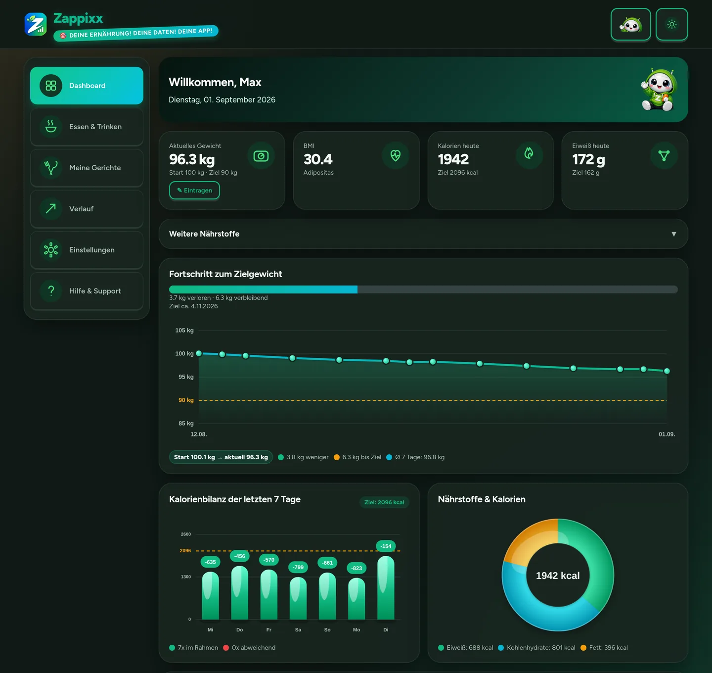Click the Weitere Nährstoffe dropdown arrow
The width and height of the screenshot is (712, 673).
(674, 234)
